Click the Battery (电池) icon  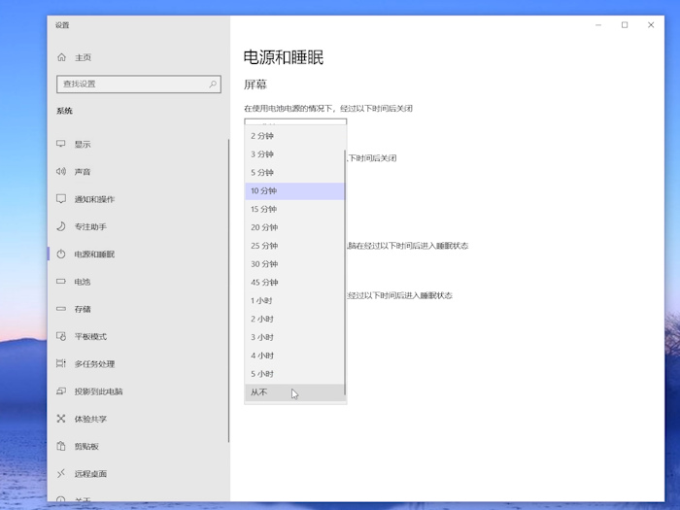click(61, 282)
